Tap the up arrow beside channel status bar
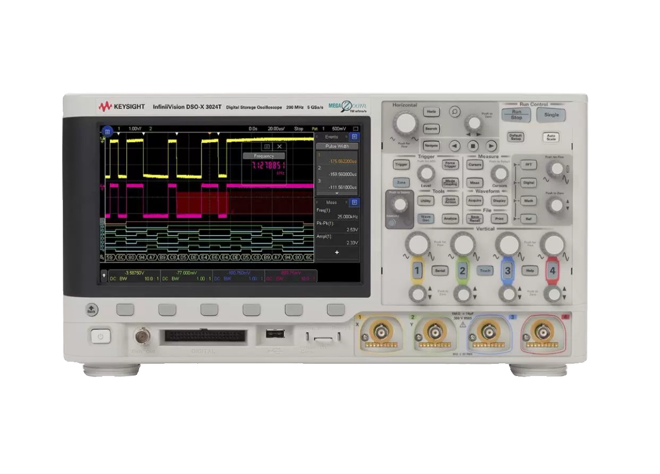 coord(103,274)
